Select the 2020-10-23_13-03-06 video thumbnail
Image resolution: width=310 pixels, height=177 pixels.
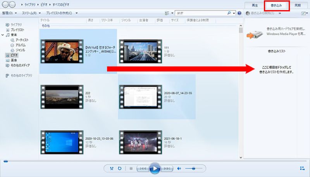point(62,142)
